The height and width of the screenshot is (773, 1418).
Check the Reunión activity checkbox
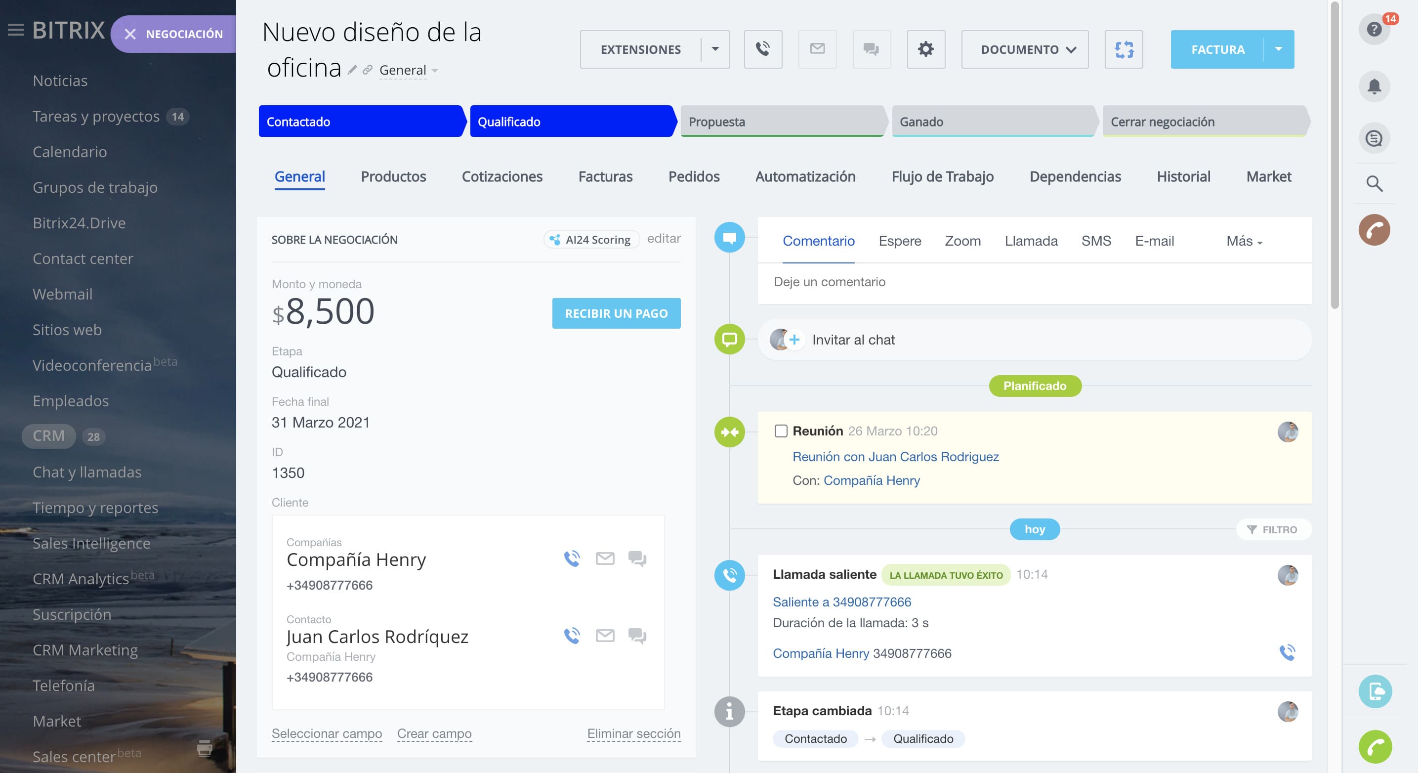coord(781,430)
